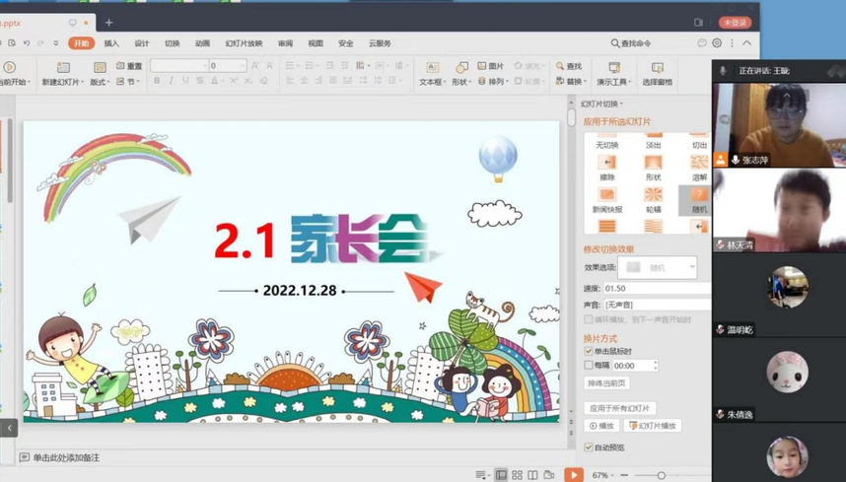Screen dimensions: 846x482
Task: Open settings gear icon in ribbon bar
Action: pos(717,43)
